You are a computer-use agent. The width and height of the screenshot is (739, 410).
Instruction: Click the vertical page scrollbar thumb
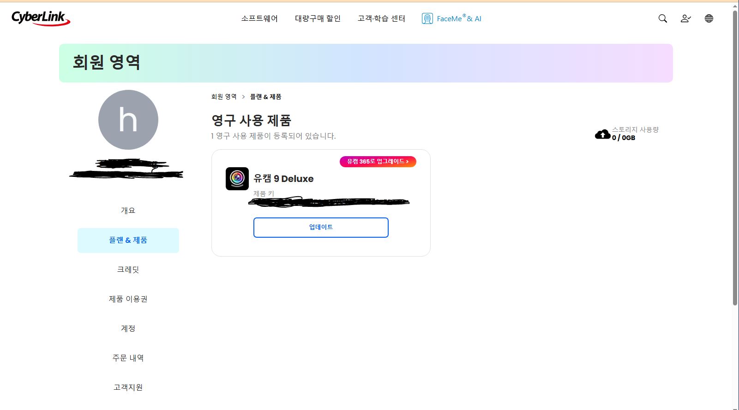(x=735, y=158)
